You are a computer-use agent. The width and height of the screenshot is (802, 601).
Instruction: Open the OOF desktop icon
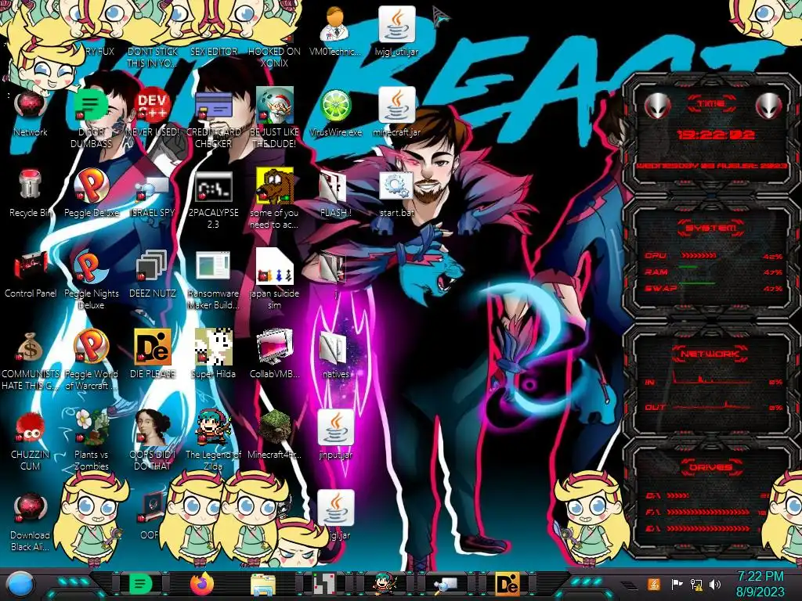pos(153,508)
